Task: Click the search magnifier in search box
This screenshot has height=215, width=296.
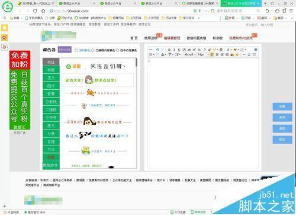Action: tap(258, 11)
